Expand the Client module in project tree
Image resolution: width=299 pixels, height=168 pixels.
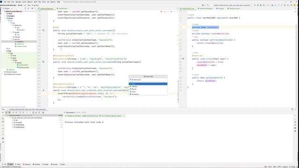point(5,14)
